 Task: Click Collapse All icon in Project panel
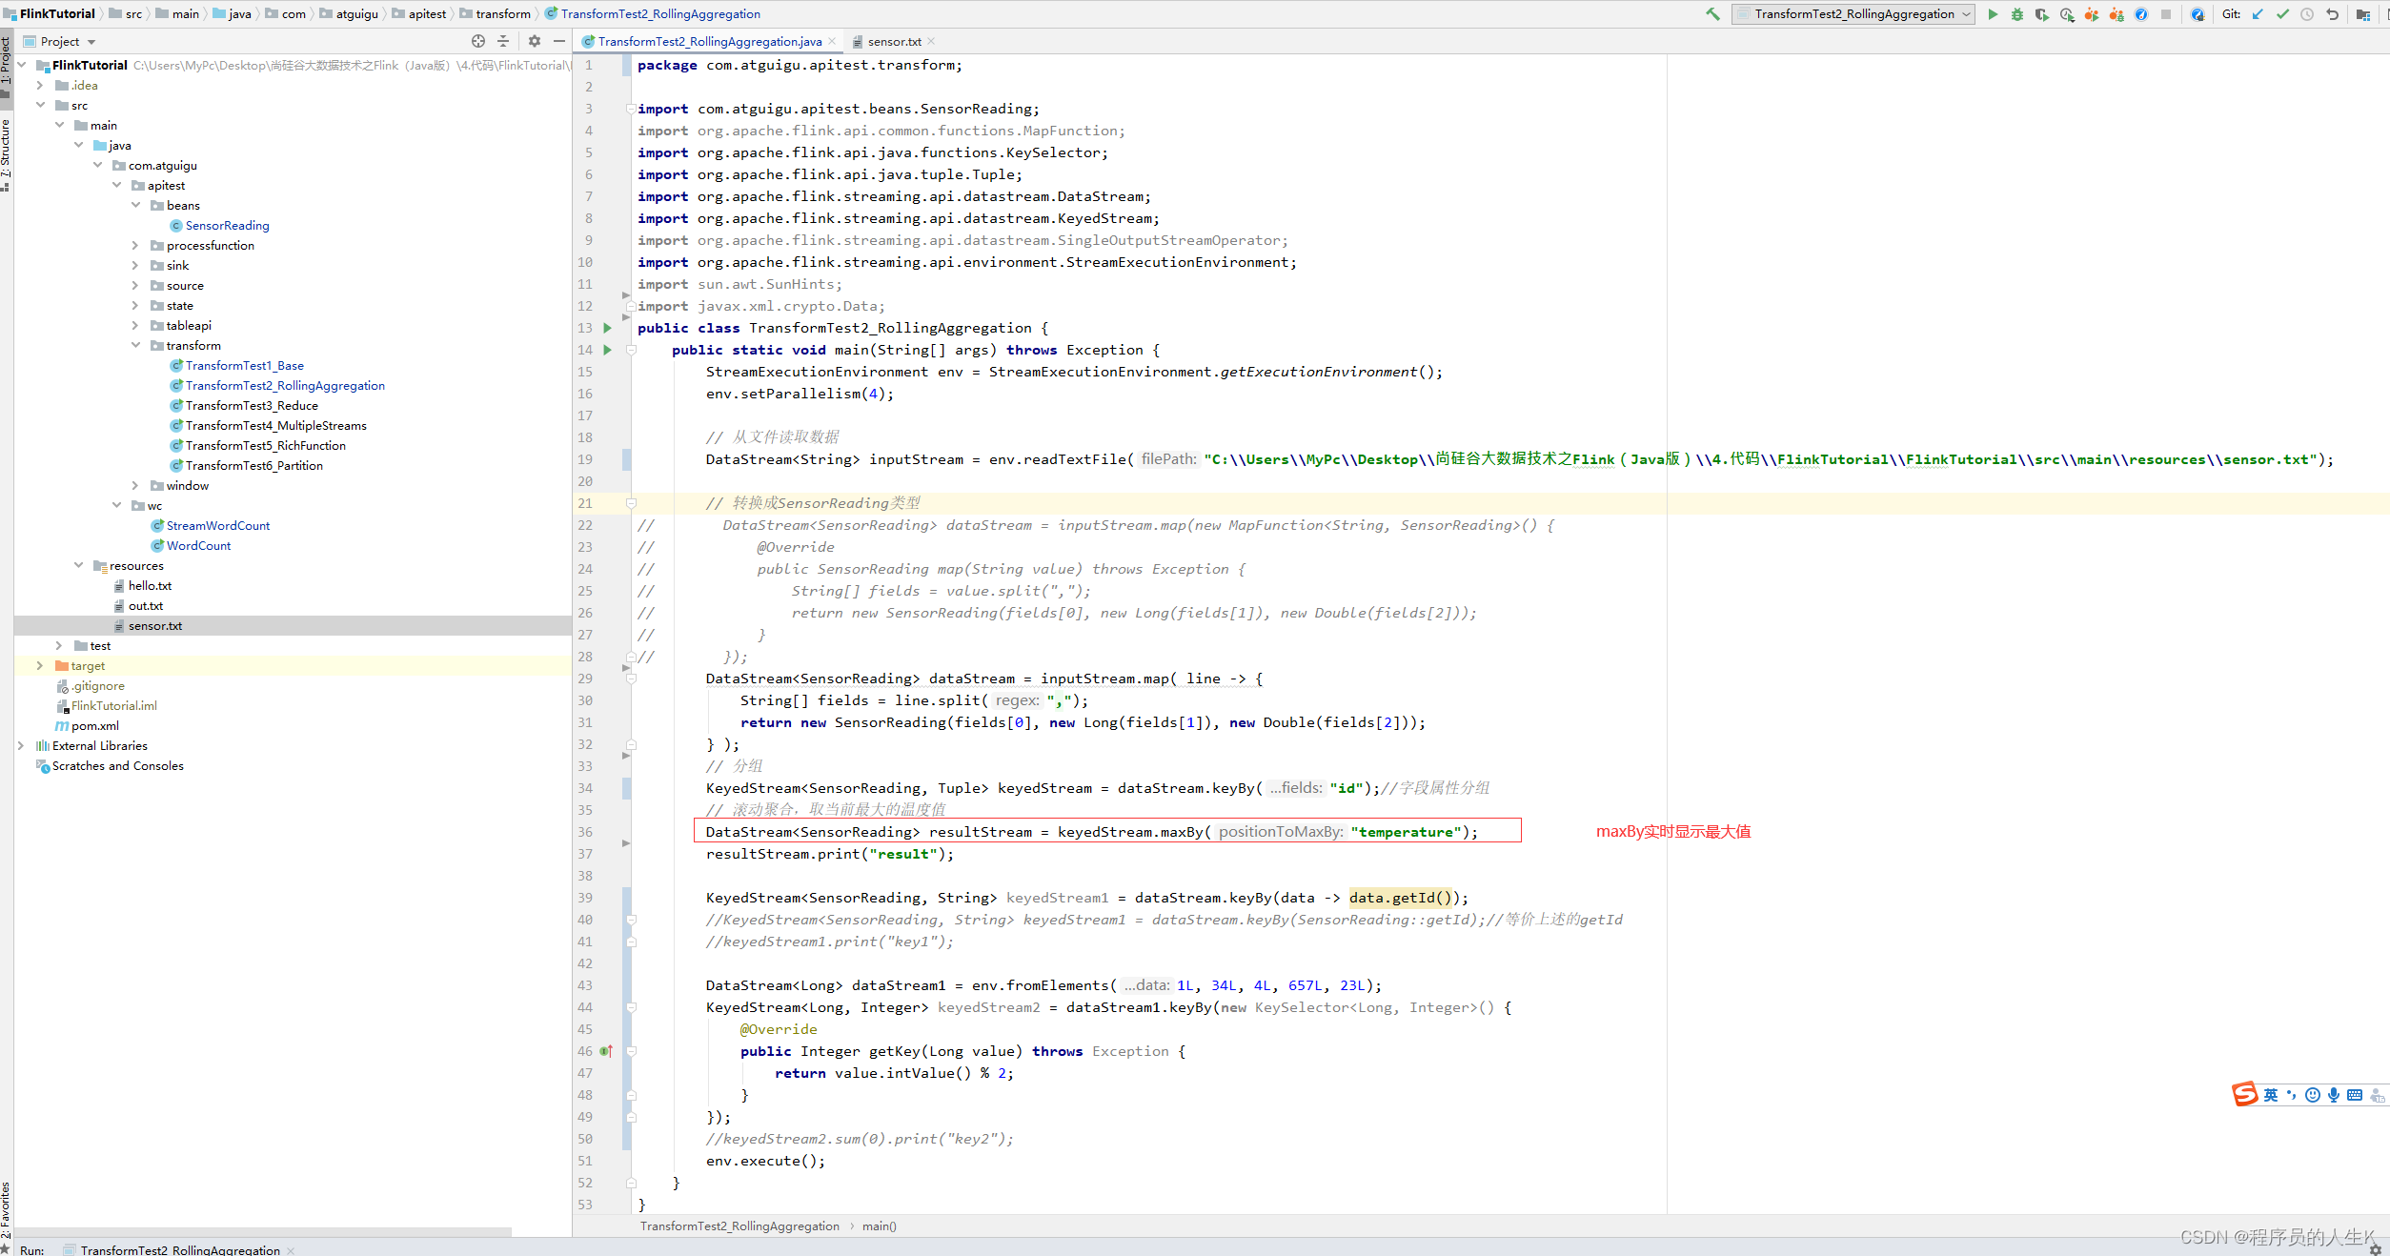(x=503, y=41)
